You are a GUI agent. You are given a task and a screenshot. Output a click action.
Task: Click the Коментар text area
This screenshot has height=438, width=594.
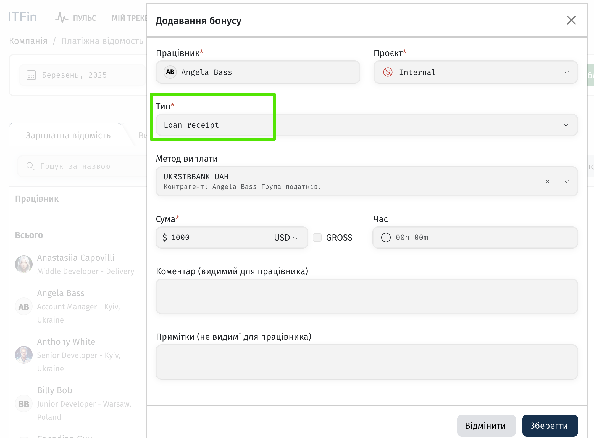(x=367, y=296)
